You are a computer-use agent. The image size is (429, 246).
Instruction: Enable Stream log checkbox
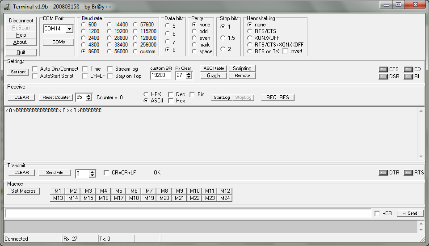point(110,69)
